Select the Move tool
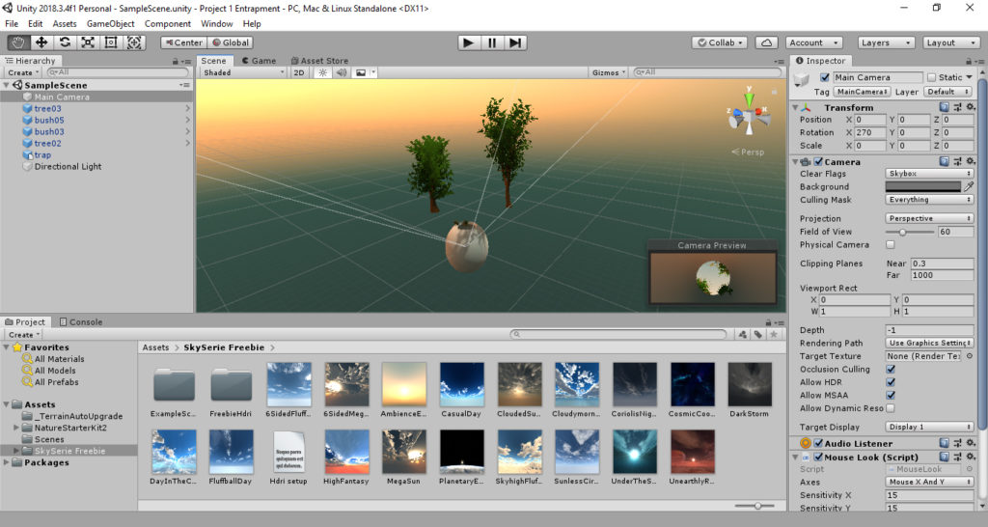The image size is (988, 527). [41, 42]
